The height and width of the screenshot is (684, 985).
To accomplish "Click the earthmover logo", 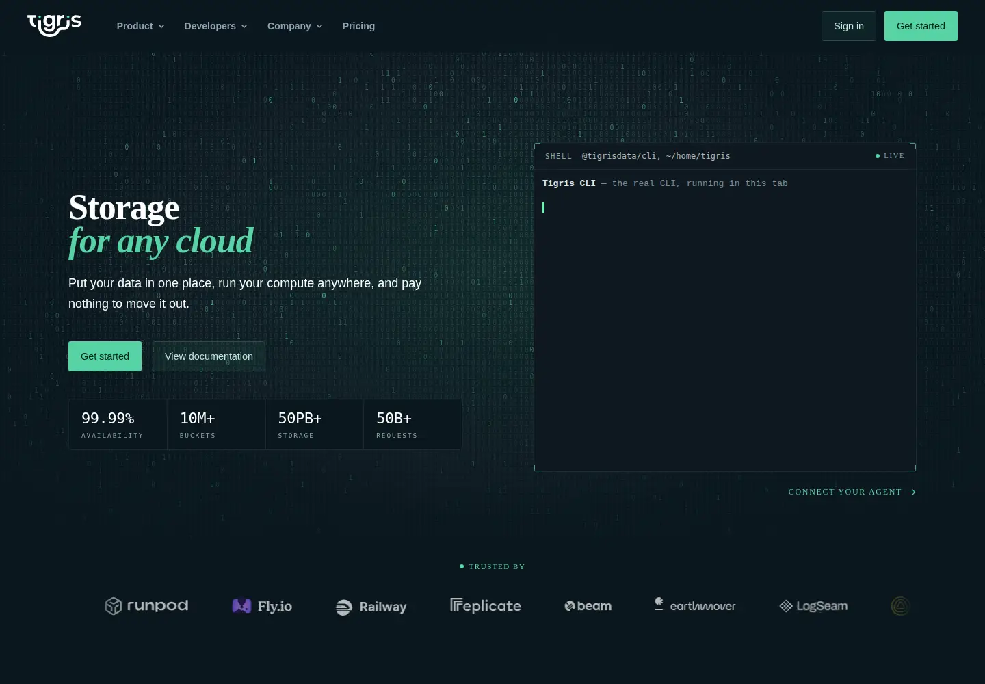I will click(695, 605).
